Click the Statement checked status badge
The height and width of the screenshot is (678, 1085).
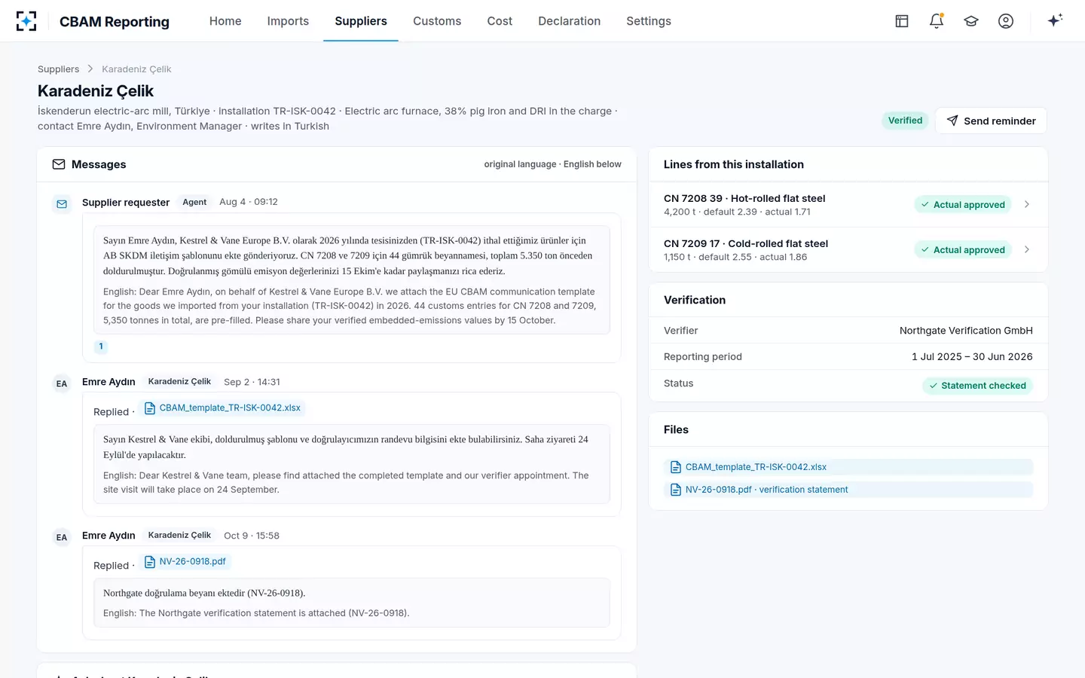pyautogui.click(x=977, y=386)
